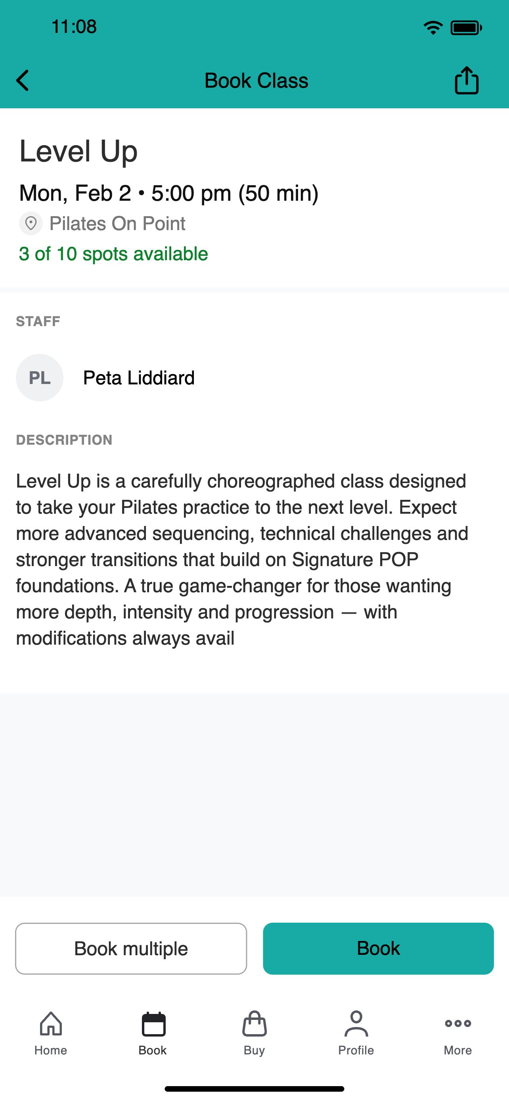Select the Book calendar icon
Viewport: 509px width, 1102px height.
pos(153,1024)
